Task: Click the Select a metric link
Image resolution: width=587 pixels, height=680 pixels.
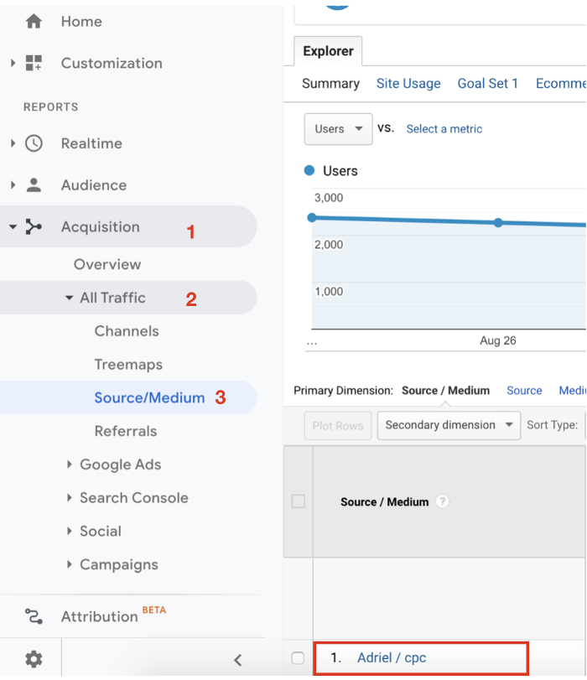Action: pyautogui.click(x=444, y=129)
